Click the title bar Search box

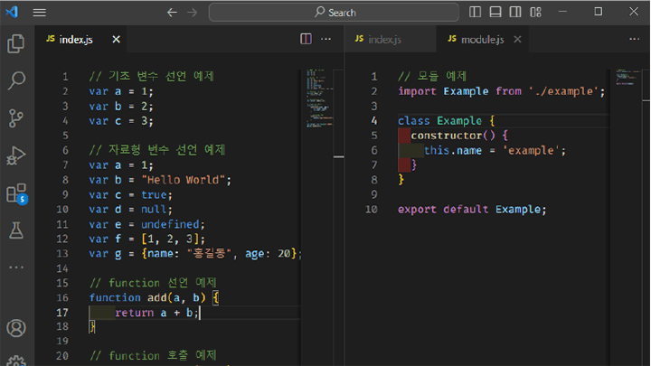coord(335,13)
